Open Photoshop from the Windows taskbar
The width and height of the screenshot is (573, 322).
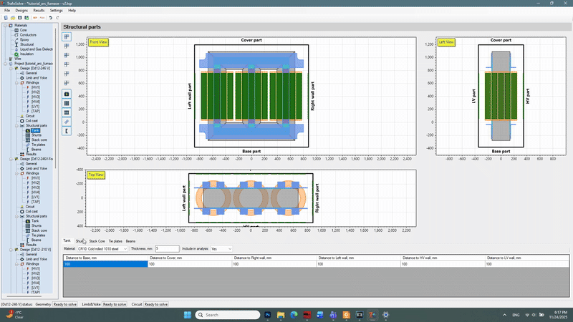pyautogui.click(x=267, y=314)
